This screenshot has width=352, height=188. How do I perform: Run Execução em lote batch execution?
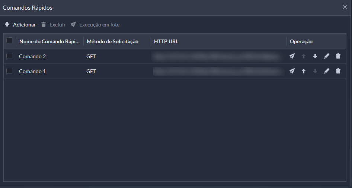click(x=95, y=25)
